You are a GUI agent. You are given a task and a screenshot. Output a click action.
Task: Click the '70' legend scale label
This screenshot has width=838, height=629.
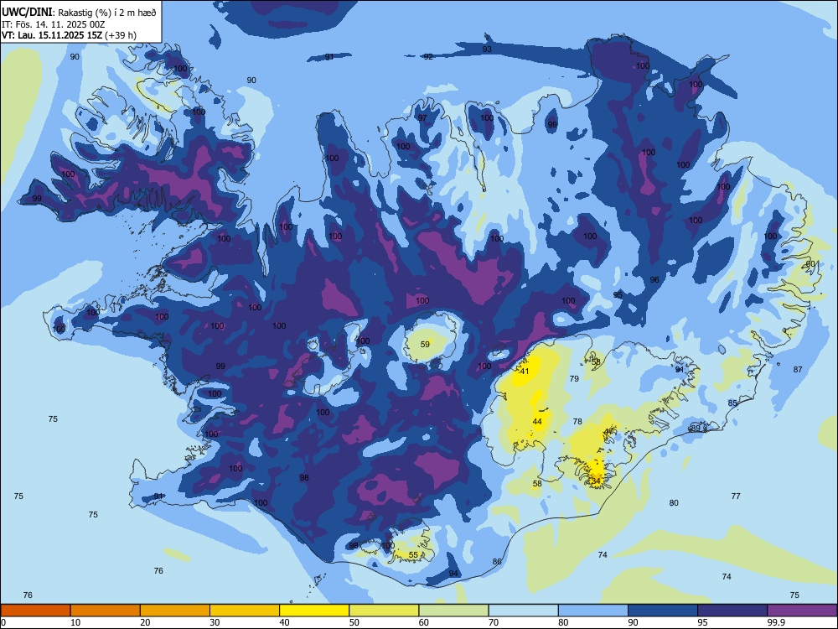[x=494, y=622]
